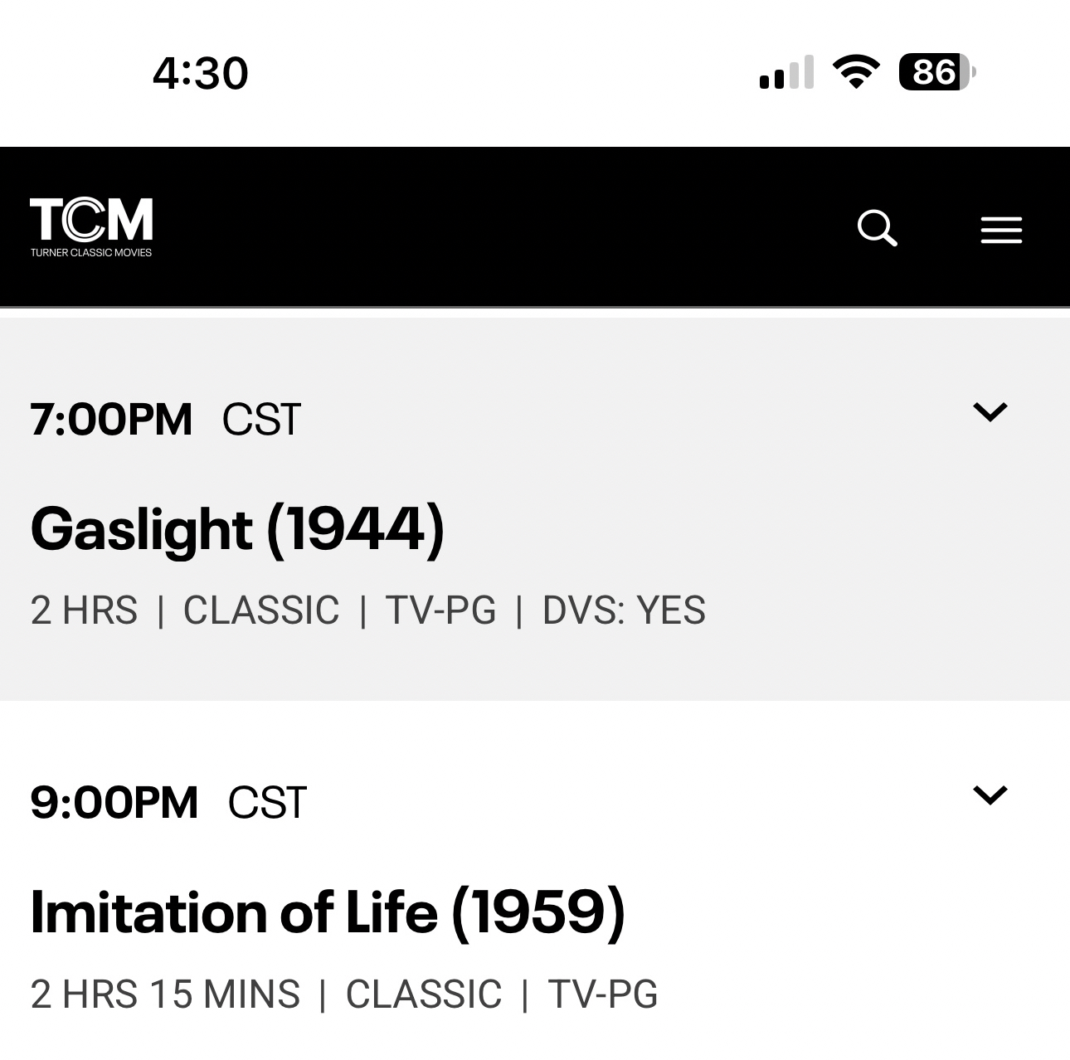The image size is (1070, 1060).
Task: Tap the Wi-Fi status icon
Action: click(x=856, y=72)
